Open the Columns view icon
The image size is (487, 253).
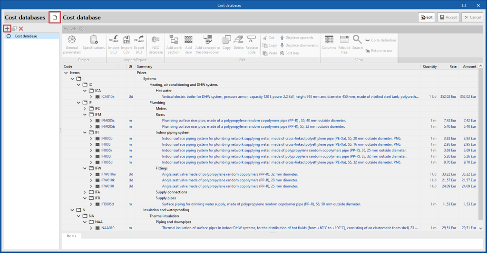[329, 40]
